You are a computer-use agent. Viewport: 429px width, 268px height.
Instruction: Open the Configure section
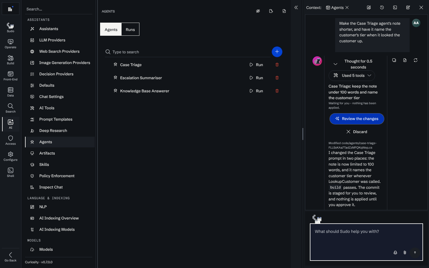(10, 156)
